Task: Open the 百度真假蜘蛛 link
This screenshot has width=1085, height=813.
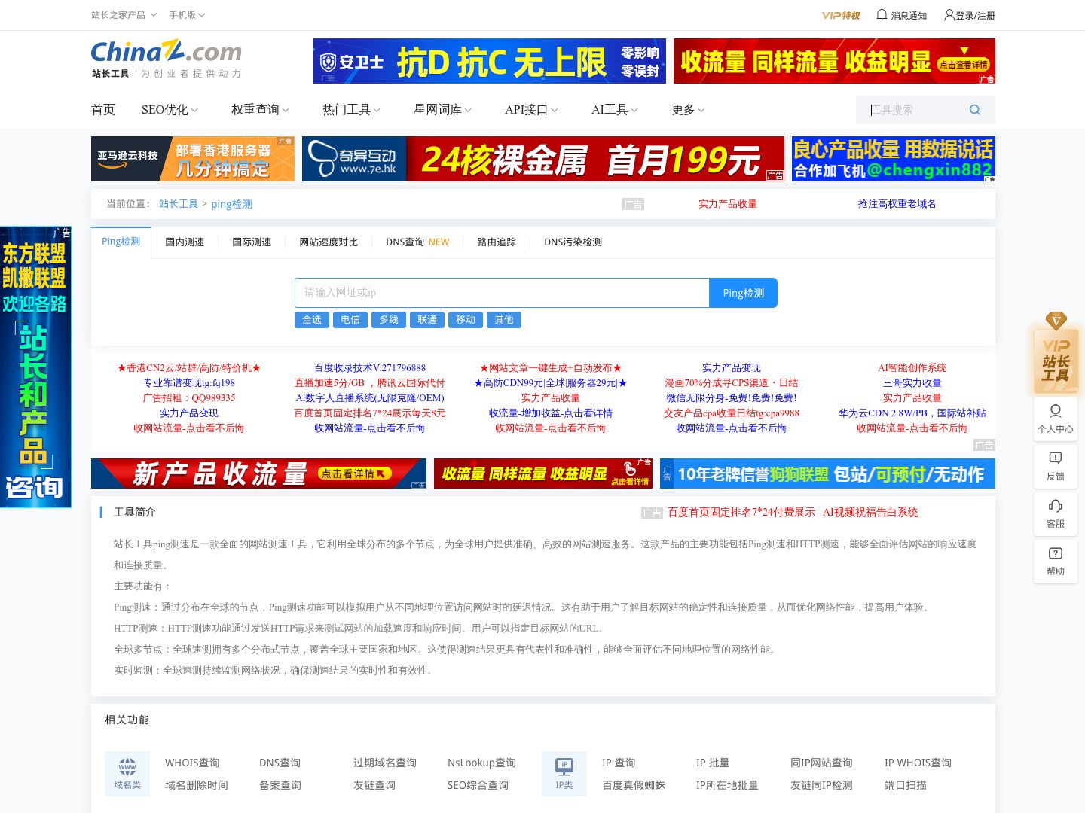Action: coord(634,785)
